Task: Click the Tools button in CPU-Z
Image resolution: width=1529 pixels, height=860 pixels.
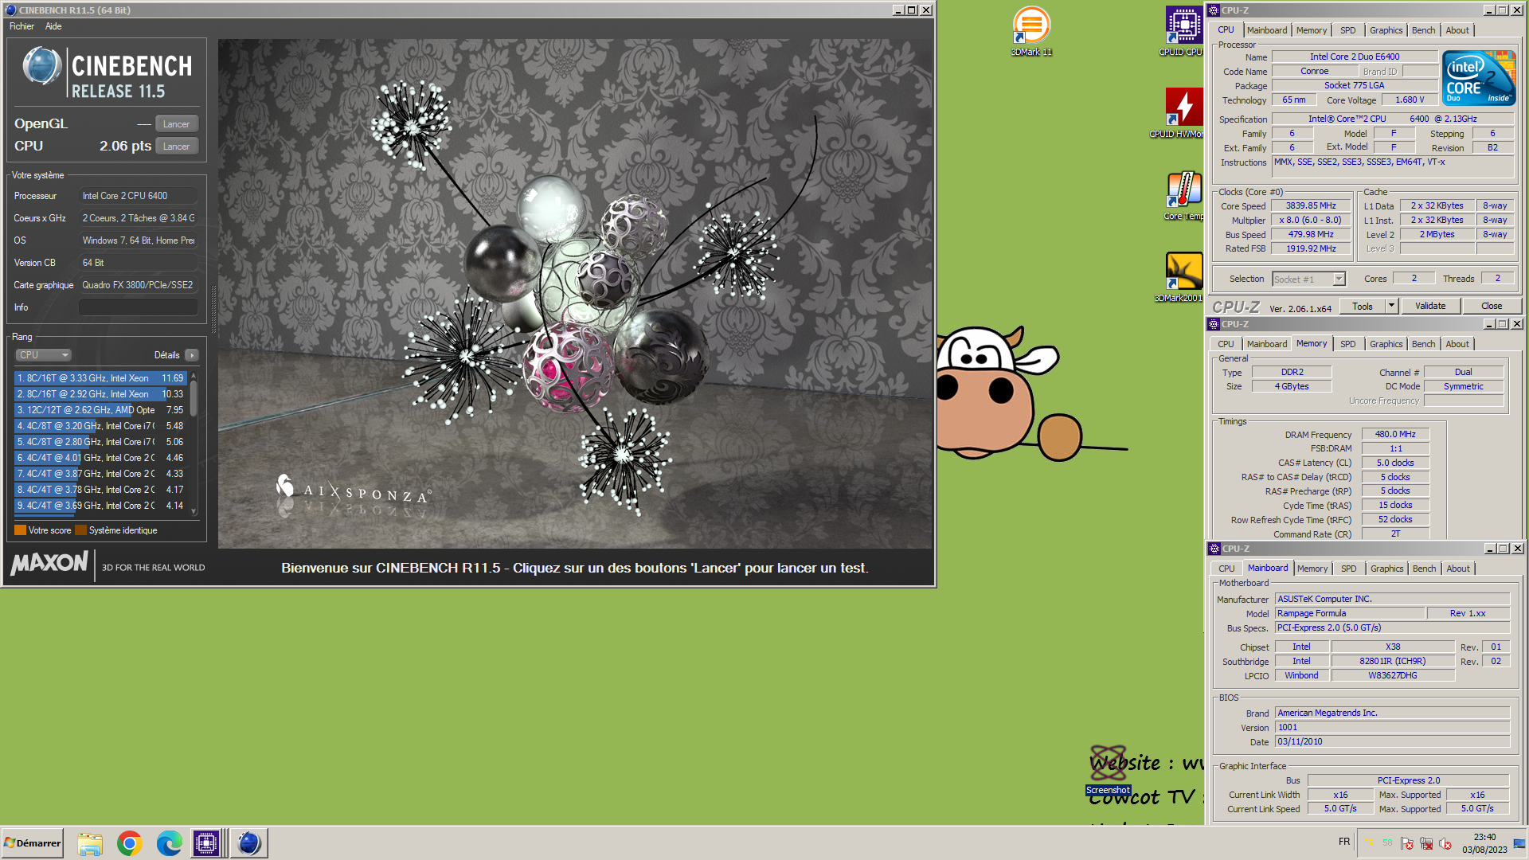Action: [x=1363, y=306]
